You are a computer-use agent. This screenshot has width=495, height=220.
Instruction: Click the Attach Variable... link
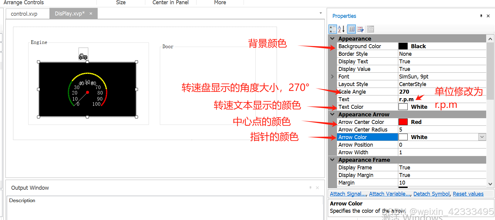(390, 194)
